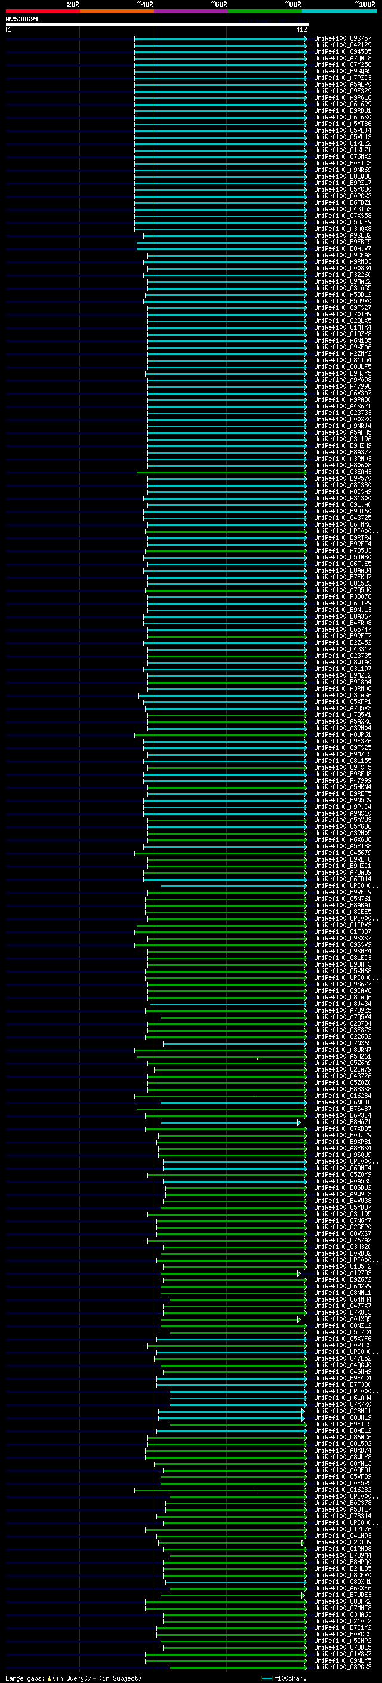Open hit UniRef100_B9RDU1

(x=342, y=111)
